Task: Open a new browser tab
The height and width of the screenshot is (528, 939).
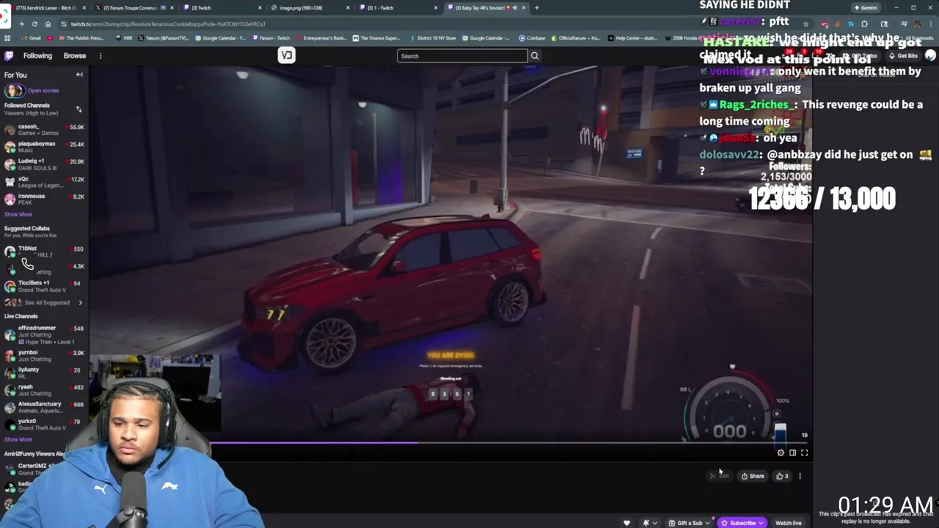Action: pyautogui.click(x=537, y=8)
